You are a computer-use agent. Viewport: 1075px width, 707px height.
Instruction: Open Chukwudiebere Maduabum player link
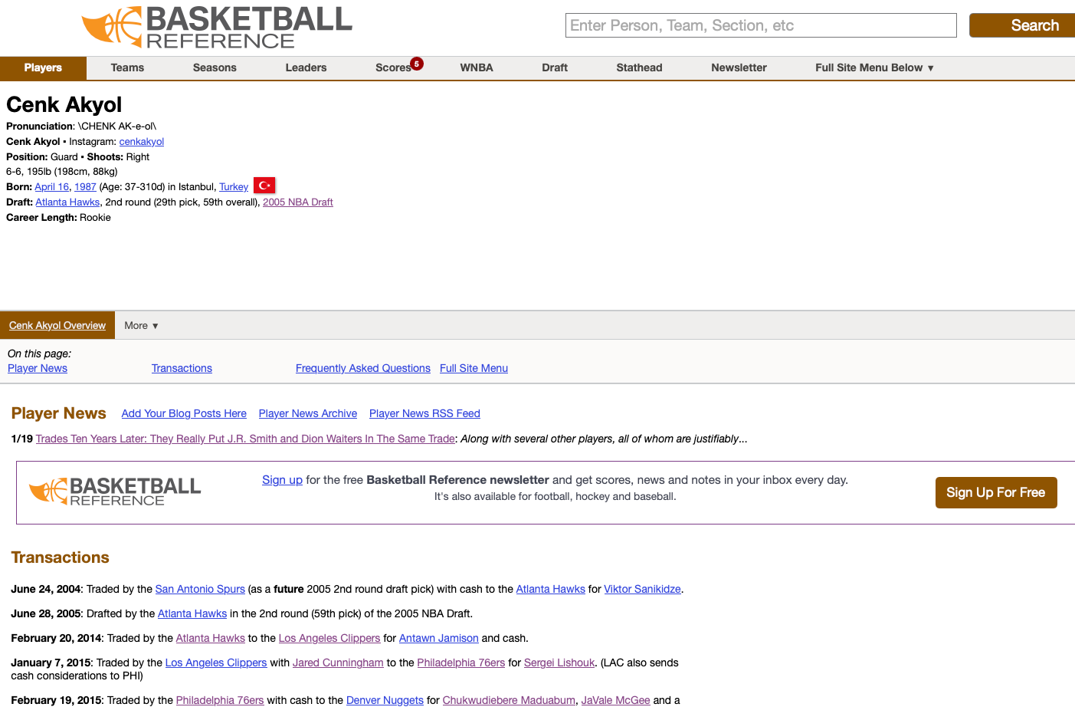tap(509, 700)
